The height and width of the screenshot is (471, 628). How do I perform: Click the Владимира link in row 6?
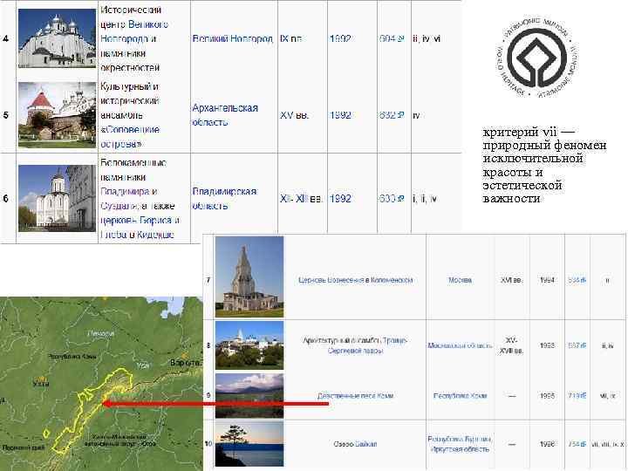click(x=126, y=191)
